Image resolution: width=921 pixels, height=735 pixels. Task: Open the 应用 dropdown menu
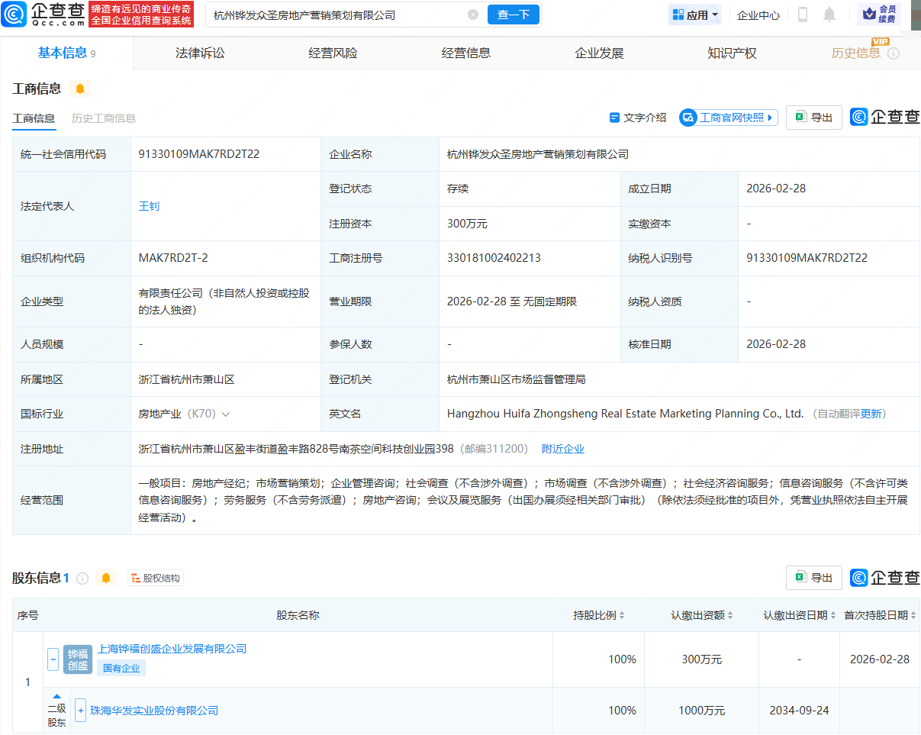695,15
